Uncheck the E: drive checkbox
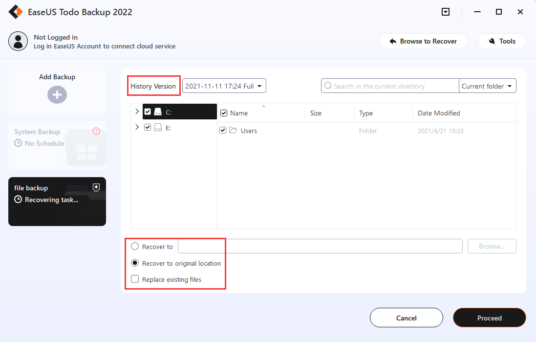The height and width of the screenshot is (342, 536). [x=148, y=127]
